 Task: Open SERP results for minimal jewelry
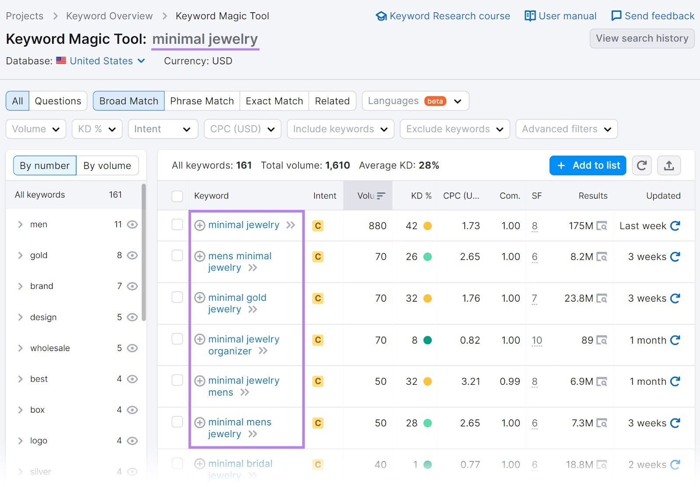click(603, 226)
